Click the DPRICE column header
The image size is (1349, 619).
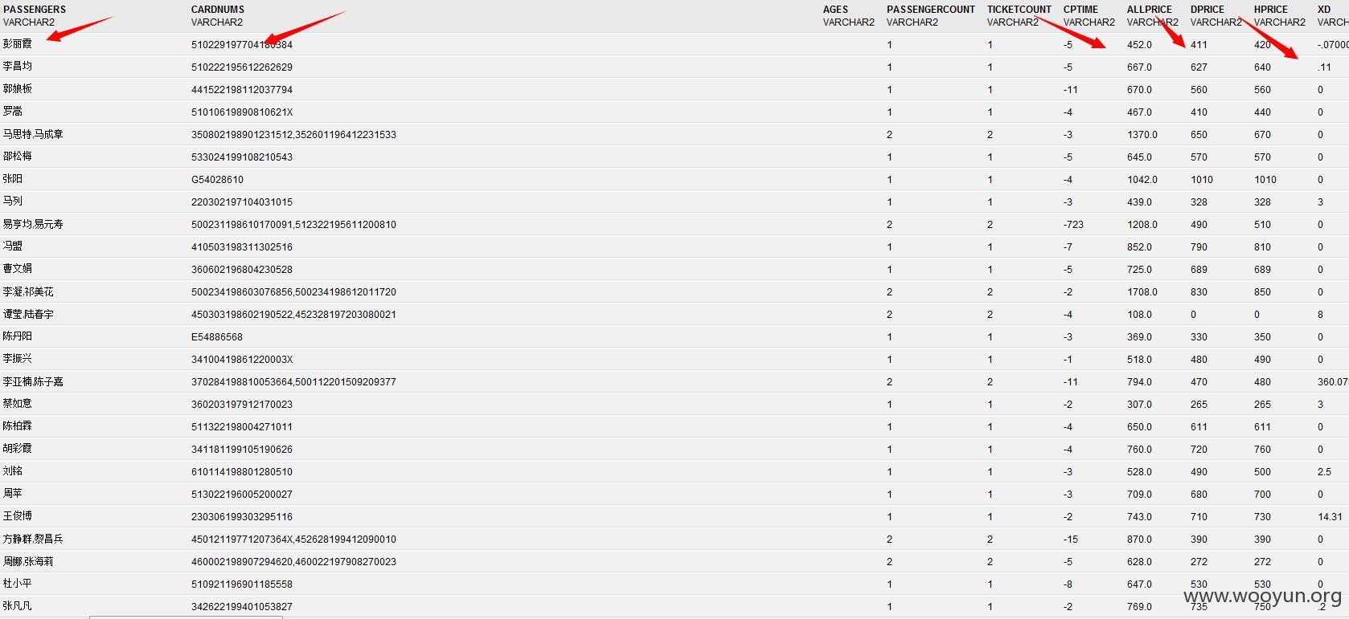1208,10
